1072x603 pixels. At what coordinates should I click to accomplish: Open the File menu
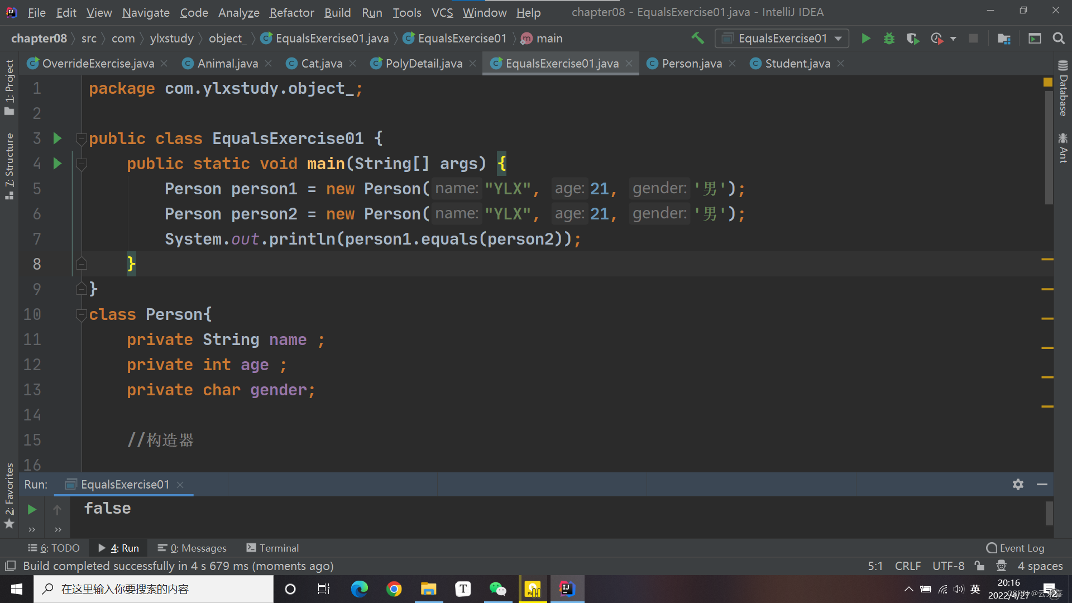36,12
